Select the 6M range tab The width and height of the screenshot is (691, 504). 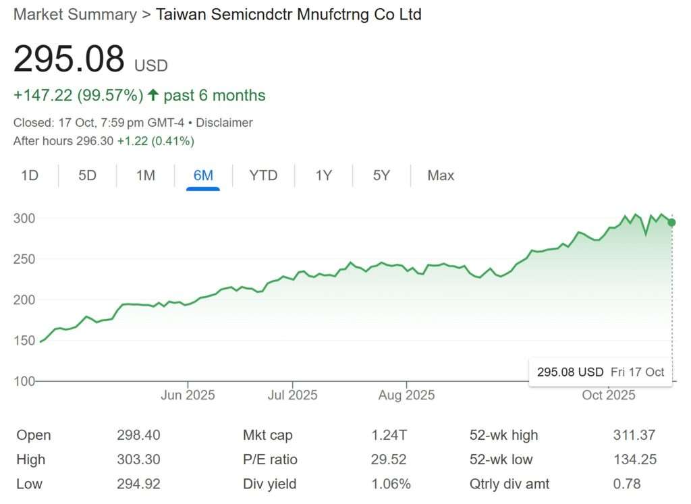(x=203, y=175)
